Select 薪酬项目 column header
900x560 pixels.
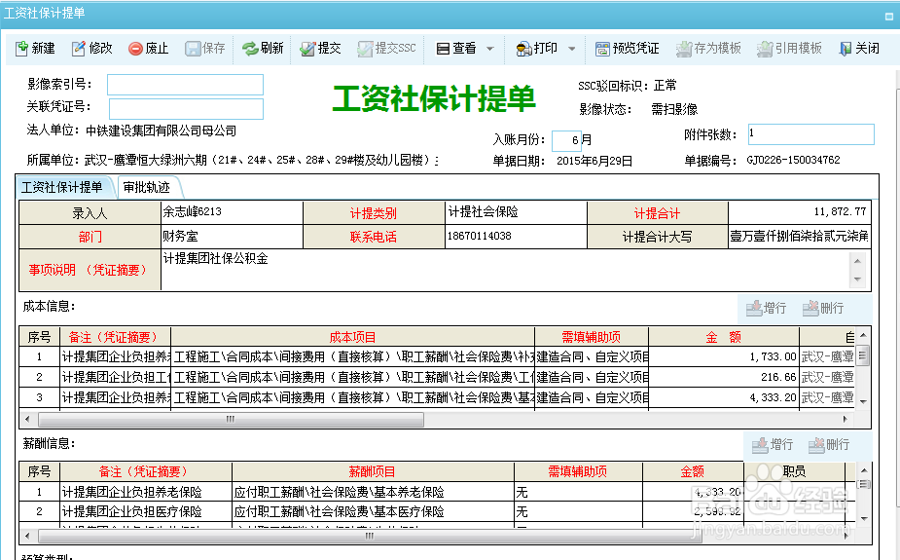373,471
